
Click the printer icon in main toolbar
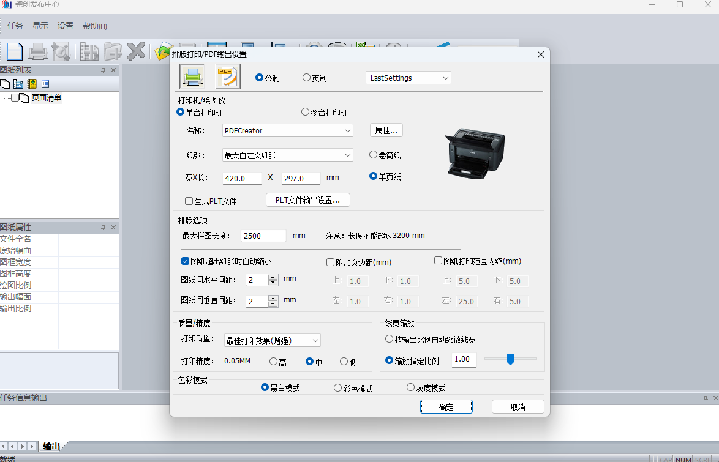pyautogui.click(x=37, y=51)
